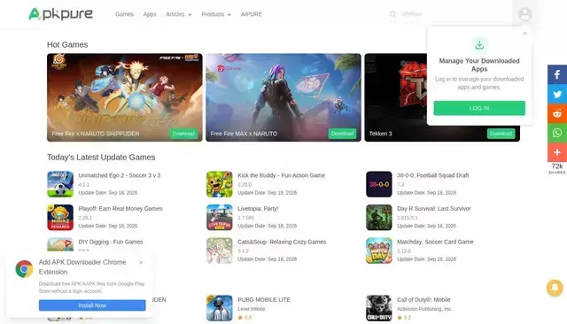The height and width of the screenshot is (324, 567).
Task: Open Playoff Earn Real Money Games icon
Action: (x=60, y=218)
